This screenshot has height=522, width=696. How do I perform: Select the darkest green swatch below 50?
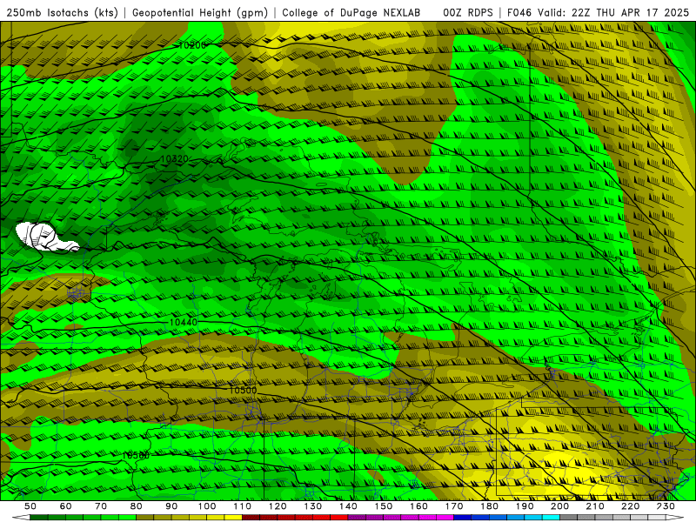pyautogui.click(x=39, y=518)
